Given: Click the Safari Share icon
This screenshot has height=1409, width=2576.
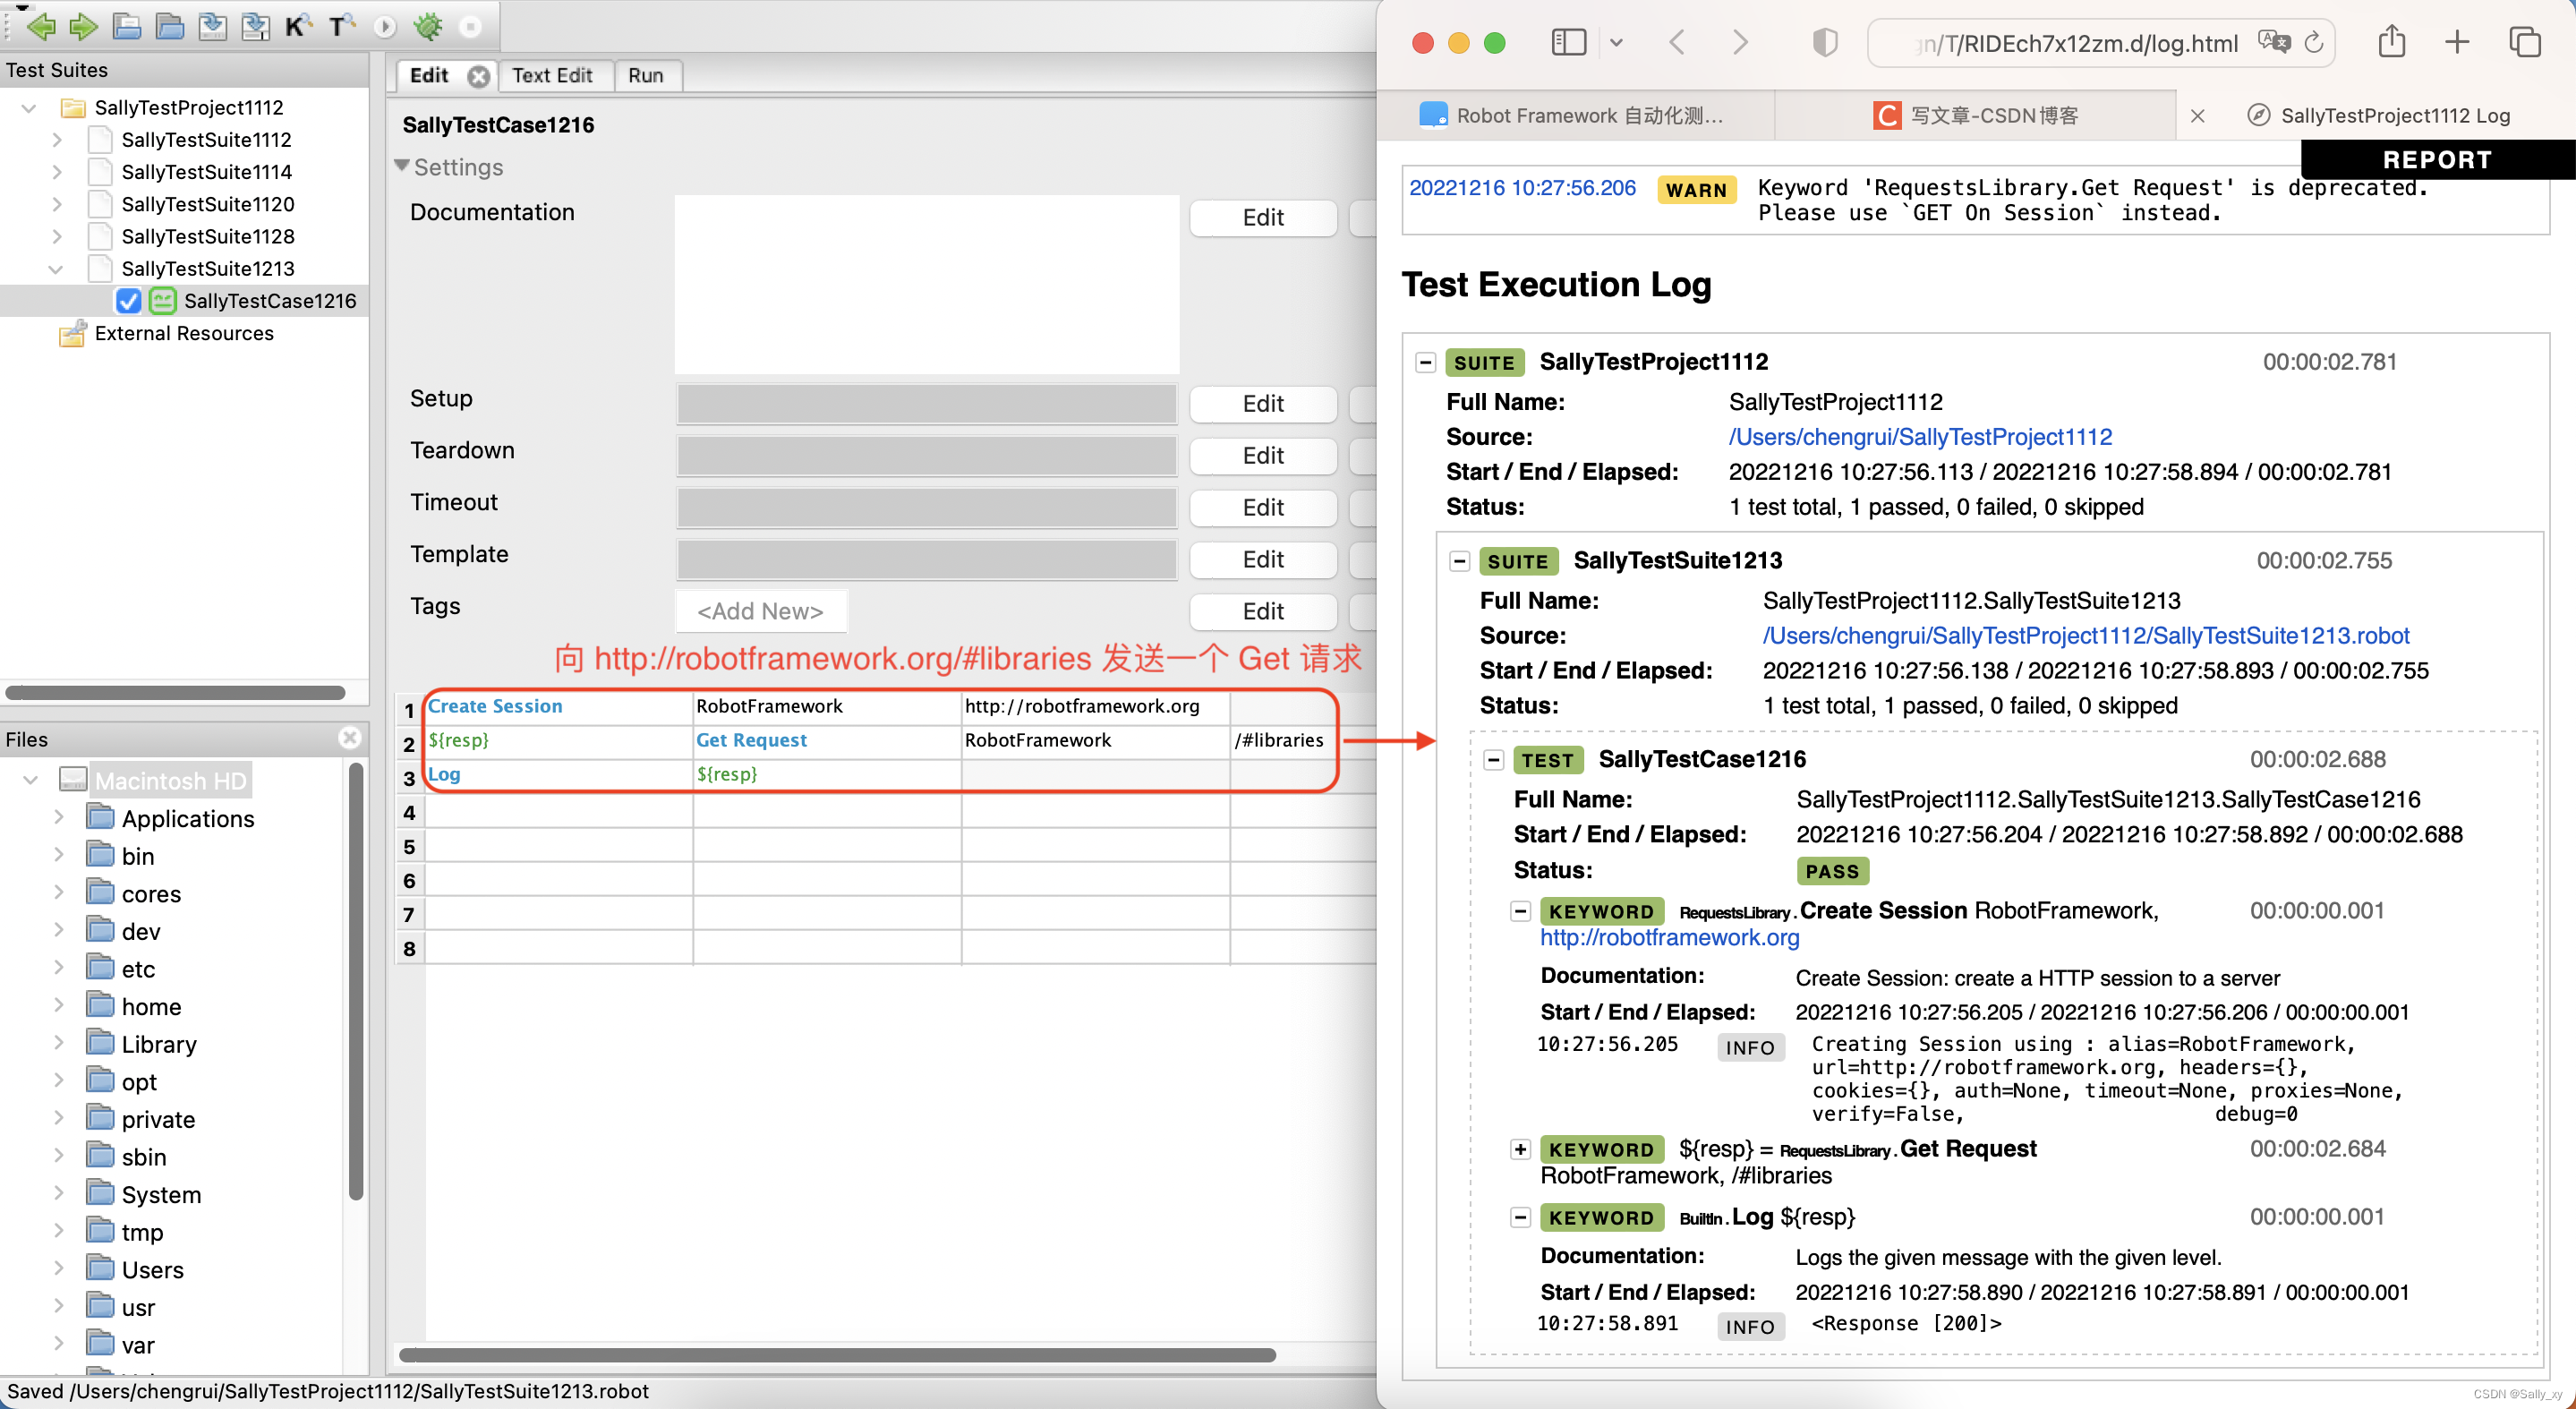Looking at the screenshot, I should pyautogui.click(x=2391, y=41).
